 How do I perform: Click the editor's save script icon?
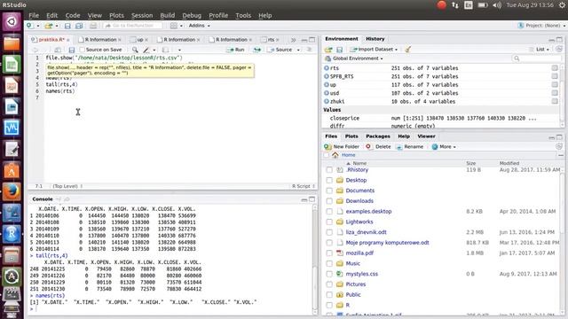(71, 50)
